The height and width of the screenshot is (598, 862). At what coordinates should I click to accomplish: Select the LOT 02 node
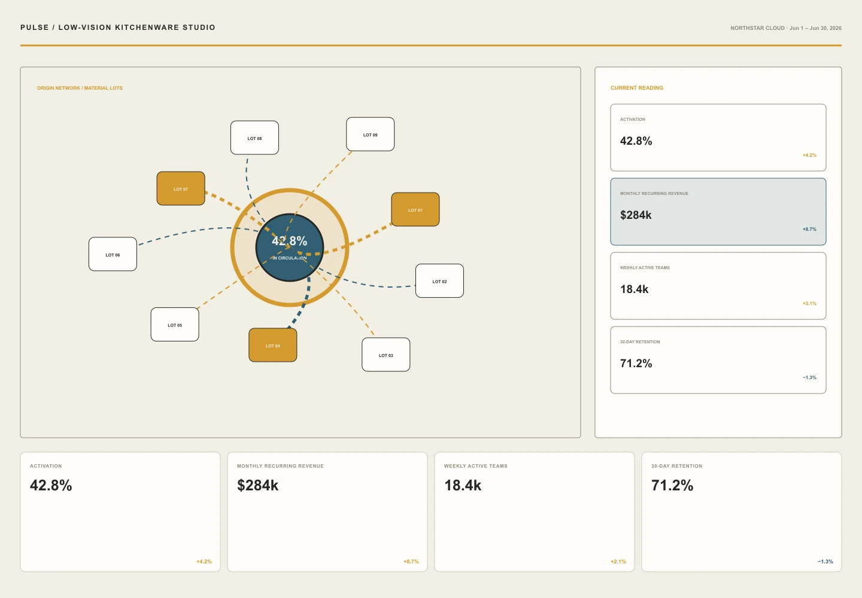point(439,280)
